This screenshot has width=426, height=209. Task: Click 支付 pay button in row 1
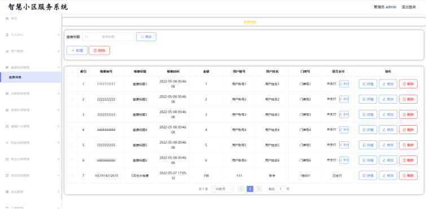click(344, 84)
